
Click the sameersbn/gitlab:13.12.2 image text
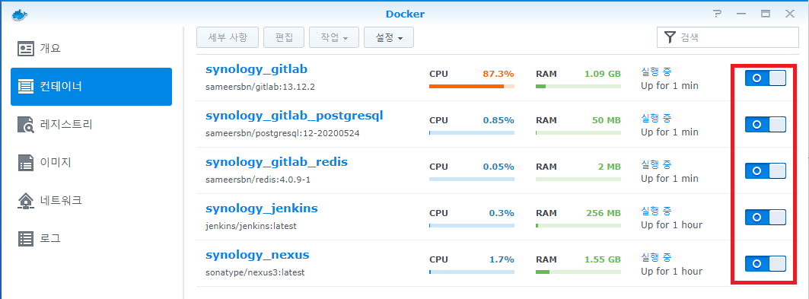click(260, 87)
